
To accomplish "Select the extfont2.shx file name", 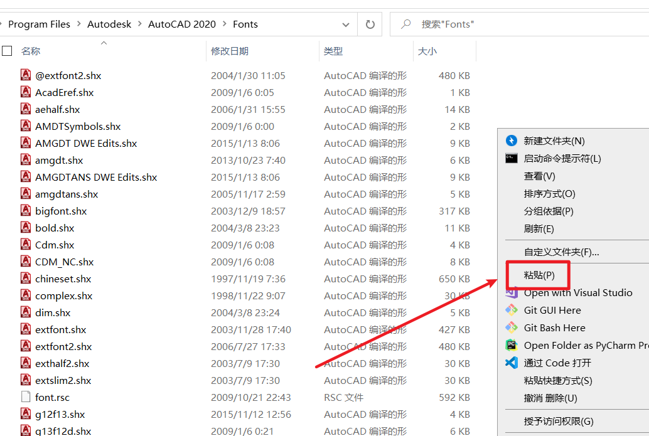I will [x=63, y=347].
